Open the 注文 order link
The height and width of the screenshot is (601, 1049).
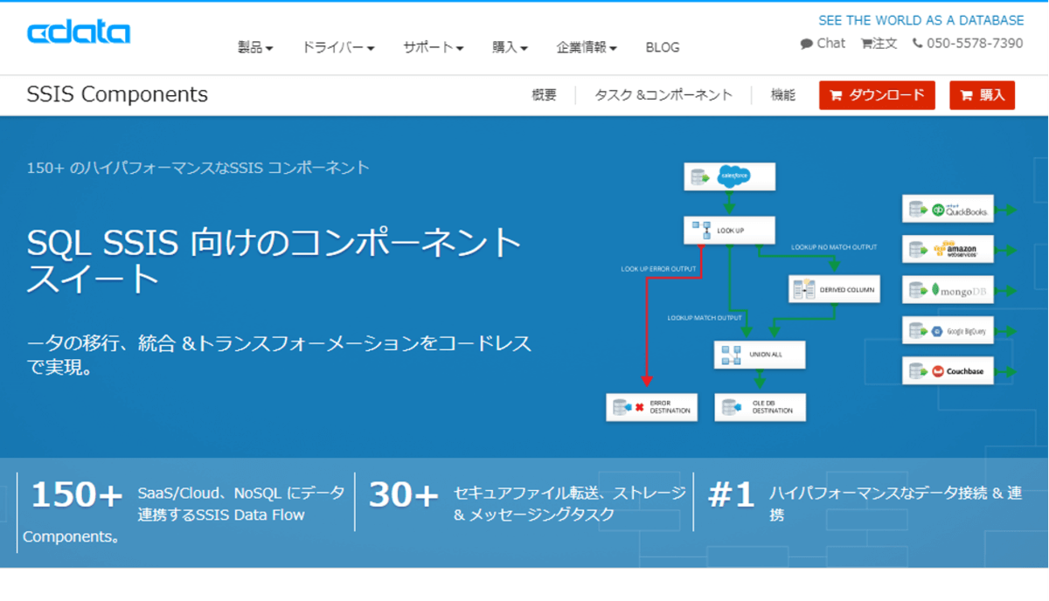click(879, 43)
